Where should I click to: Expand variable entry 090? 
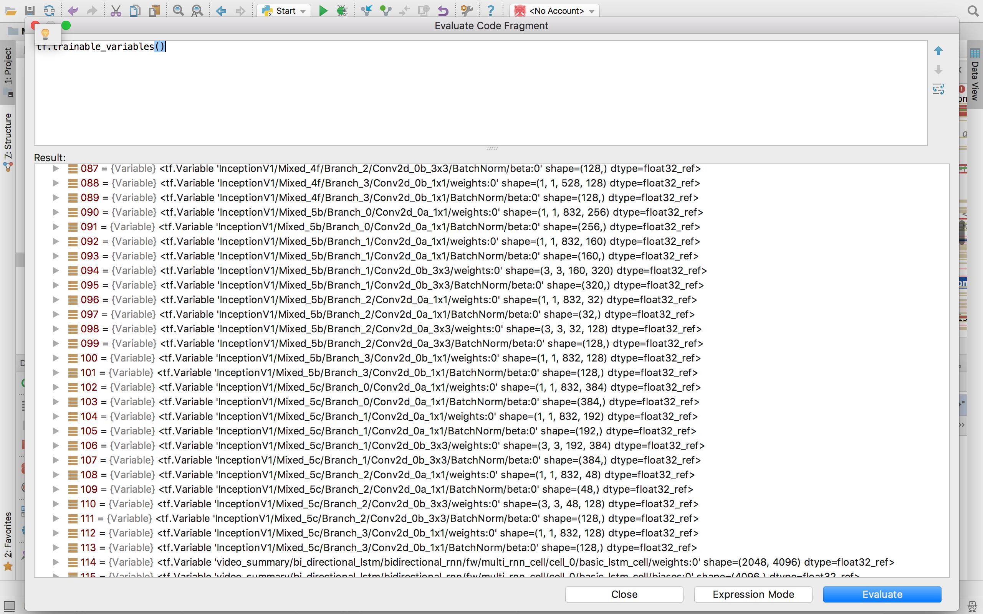coord(56,212)
